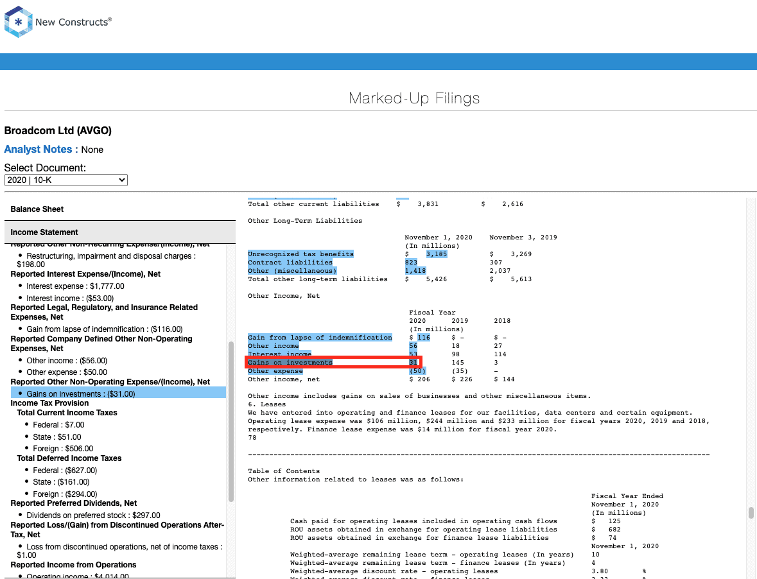Click highlighted Interest income label in filing
This screenshot has width=757, height=579.
279,354
